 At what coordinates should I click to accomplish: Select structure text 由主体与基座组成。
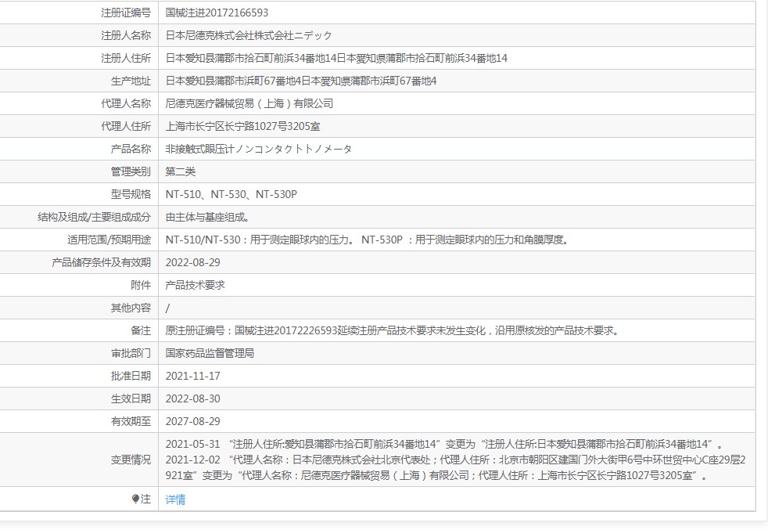tap(208, 217)
